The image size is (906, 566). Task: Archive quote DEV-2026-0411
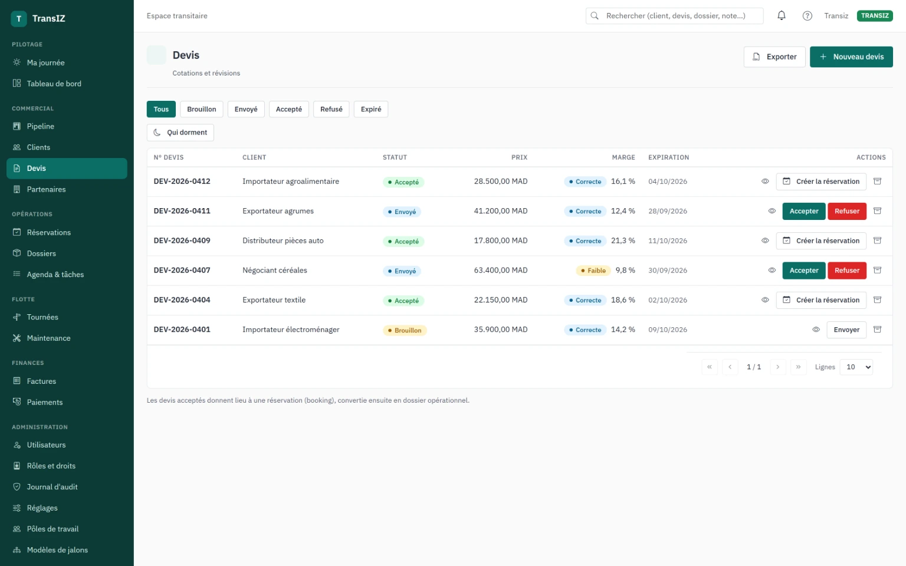click(x=878, y=211)
